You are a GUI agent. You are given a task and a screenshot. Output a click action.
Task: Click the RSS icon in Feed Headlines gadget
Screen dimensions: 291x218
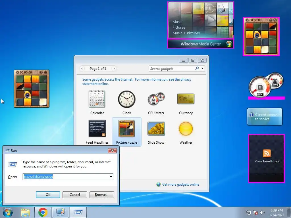pyautogui.click(x=267, y=153)
